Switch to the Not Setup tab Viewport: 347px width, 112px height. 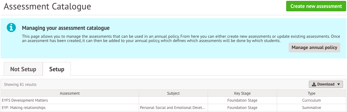coord(23,69)
